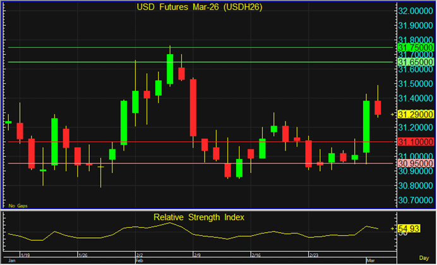Select the red 31.10000 price level label

coord(416,142)
